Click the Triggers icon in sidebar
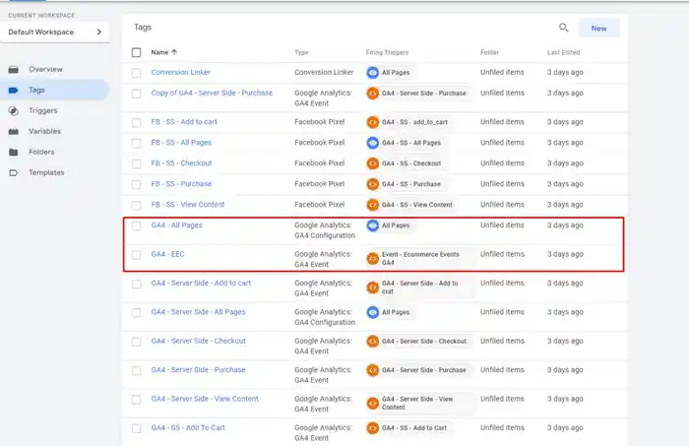This screenshot has width=689, height=446. click(x=14, y=110)
